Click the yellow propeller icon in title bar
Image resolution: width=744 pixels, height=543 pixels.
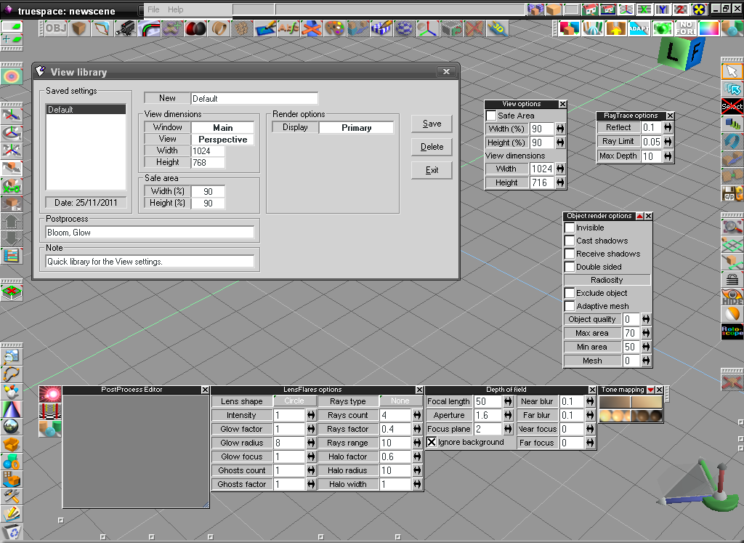pyautogui.click(x=698, y=9)
